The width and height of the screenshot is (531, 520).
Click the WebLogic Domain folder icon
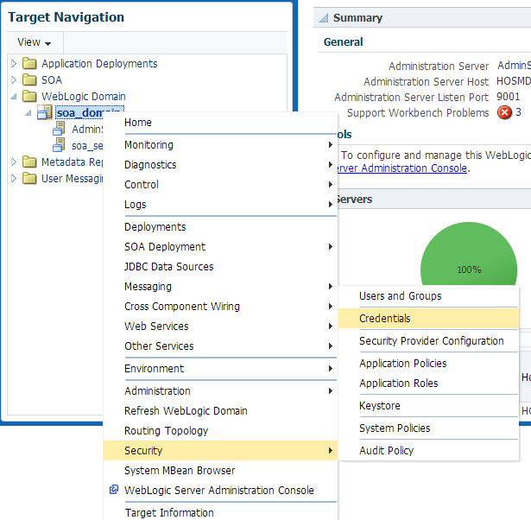[x=30, y=97]
